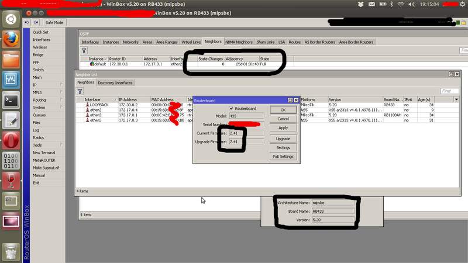Open the Discovery Interfaces tab

tap(115, 83)
